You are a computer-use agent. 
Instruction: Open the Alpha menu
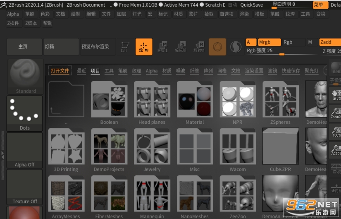click(13, 14)
